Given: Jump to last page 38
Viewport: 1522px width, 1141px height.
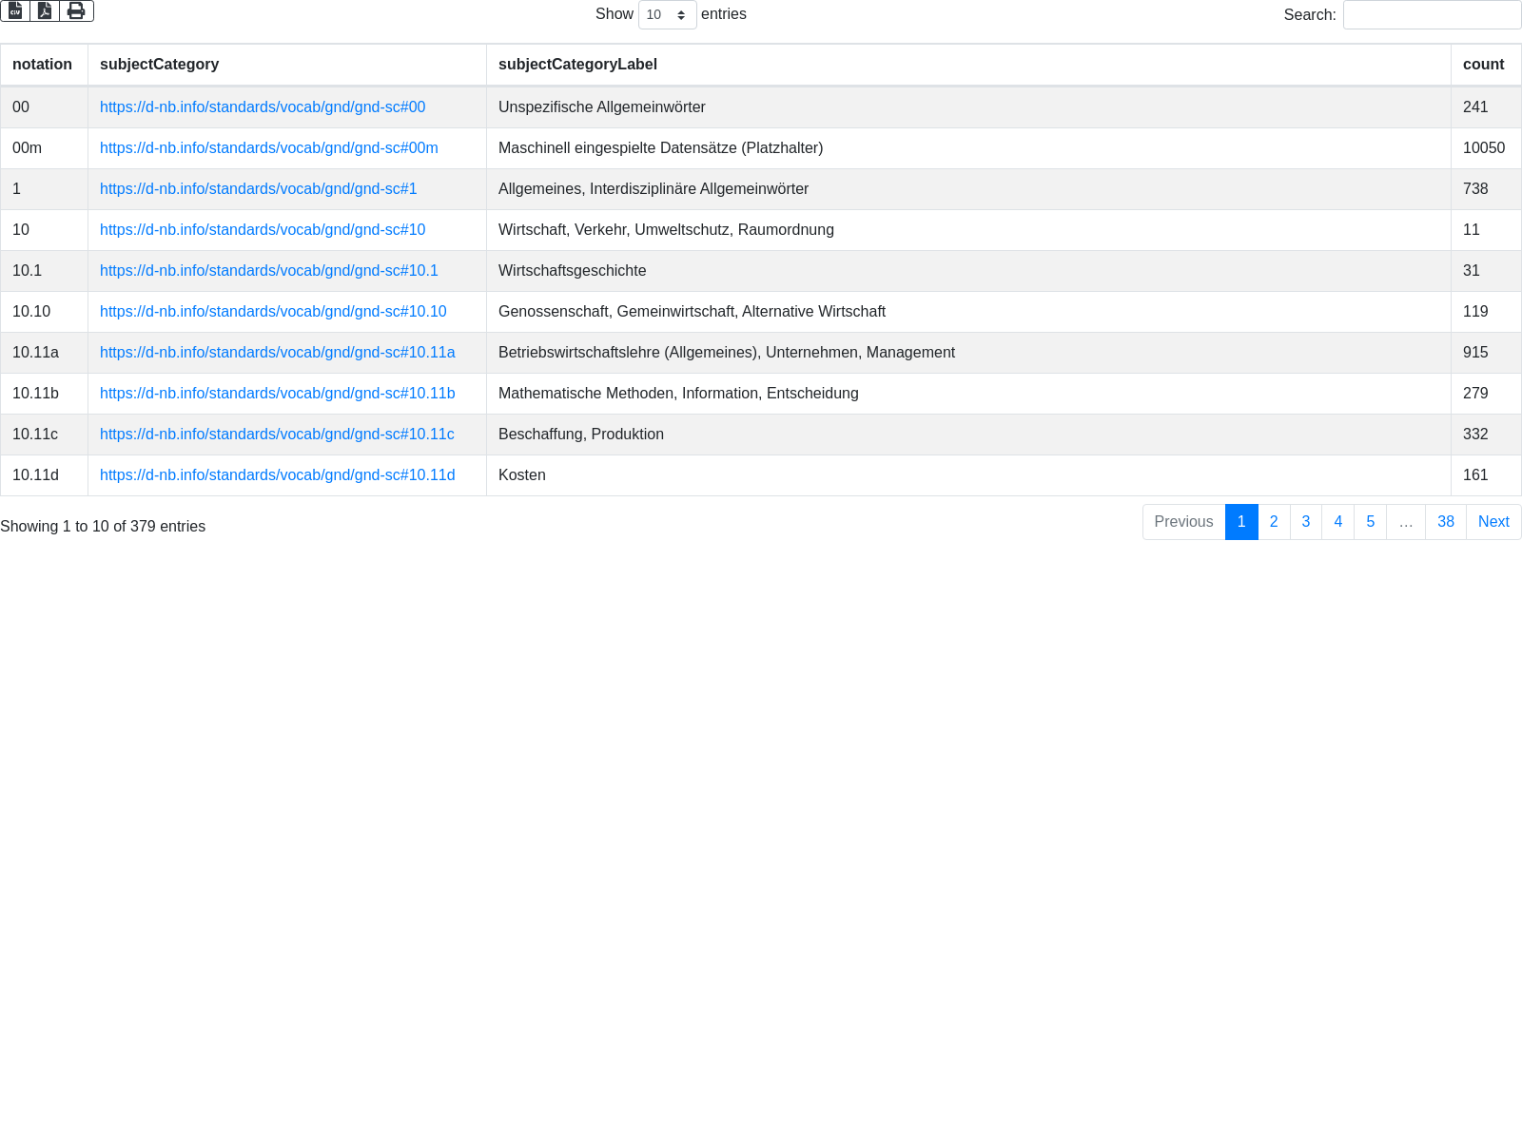Looking at the screenshot, I should (1445, 522).
